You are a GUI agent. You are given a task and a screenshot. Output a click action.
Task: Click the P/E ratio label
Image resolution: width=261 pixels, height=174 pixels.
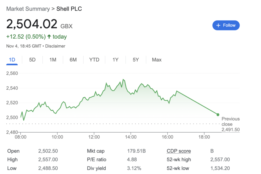coord(97,159)
